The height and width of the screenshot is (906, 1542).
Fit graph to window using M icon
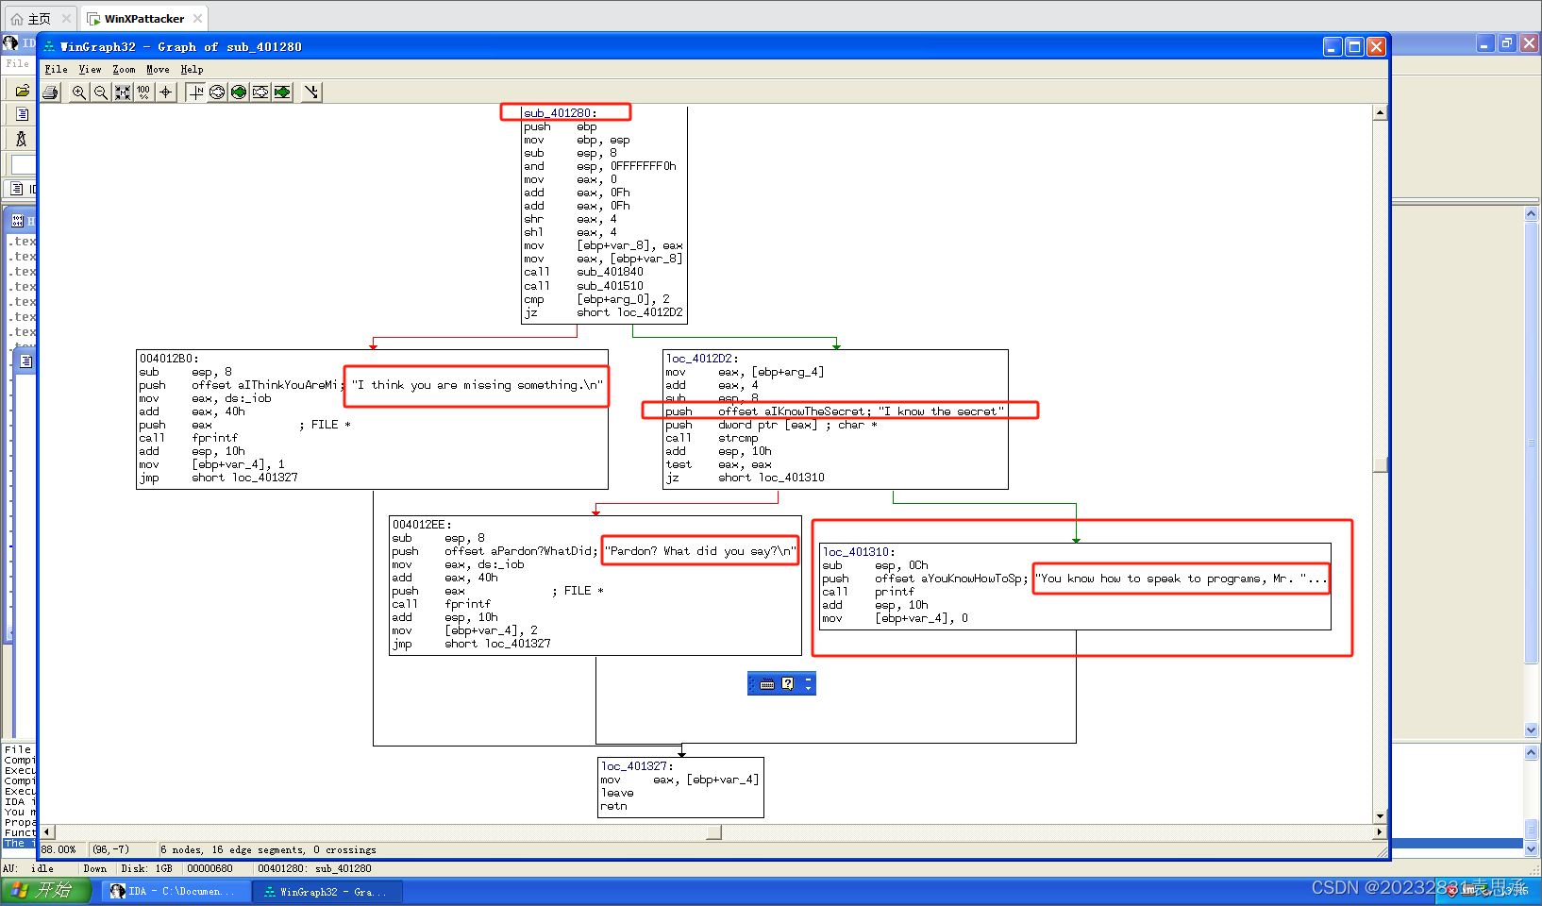[x=123, y=92]
